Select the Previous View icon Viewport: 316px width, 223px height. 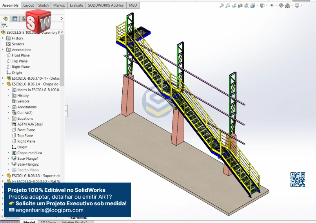[x=234, y=5]
